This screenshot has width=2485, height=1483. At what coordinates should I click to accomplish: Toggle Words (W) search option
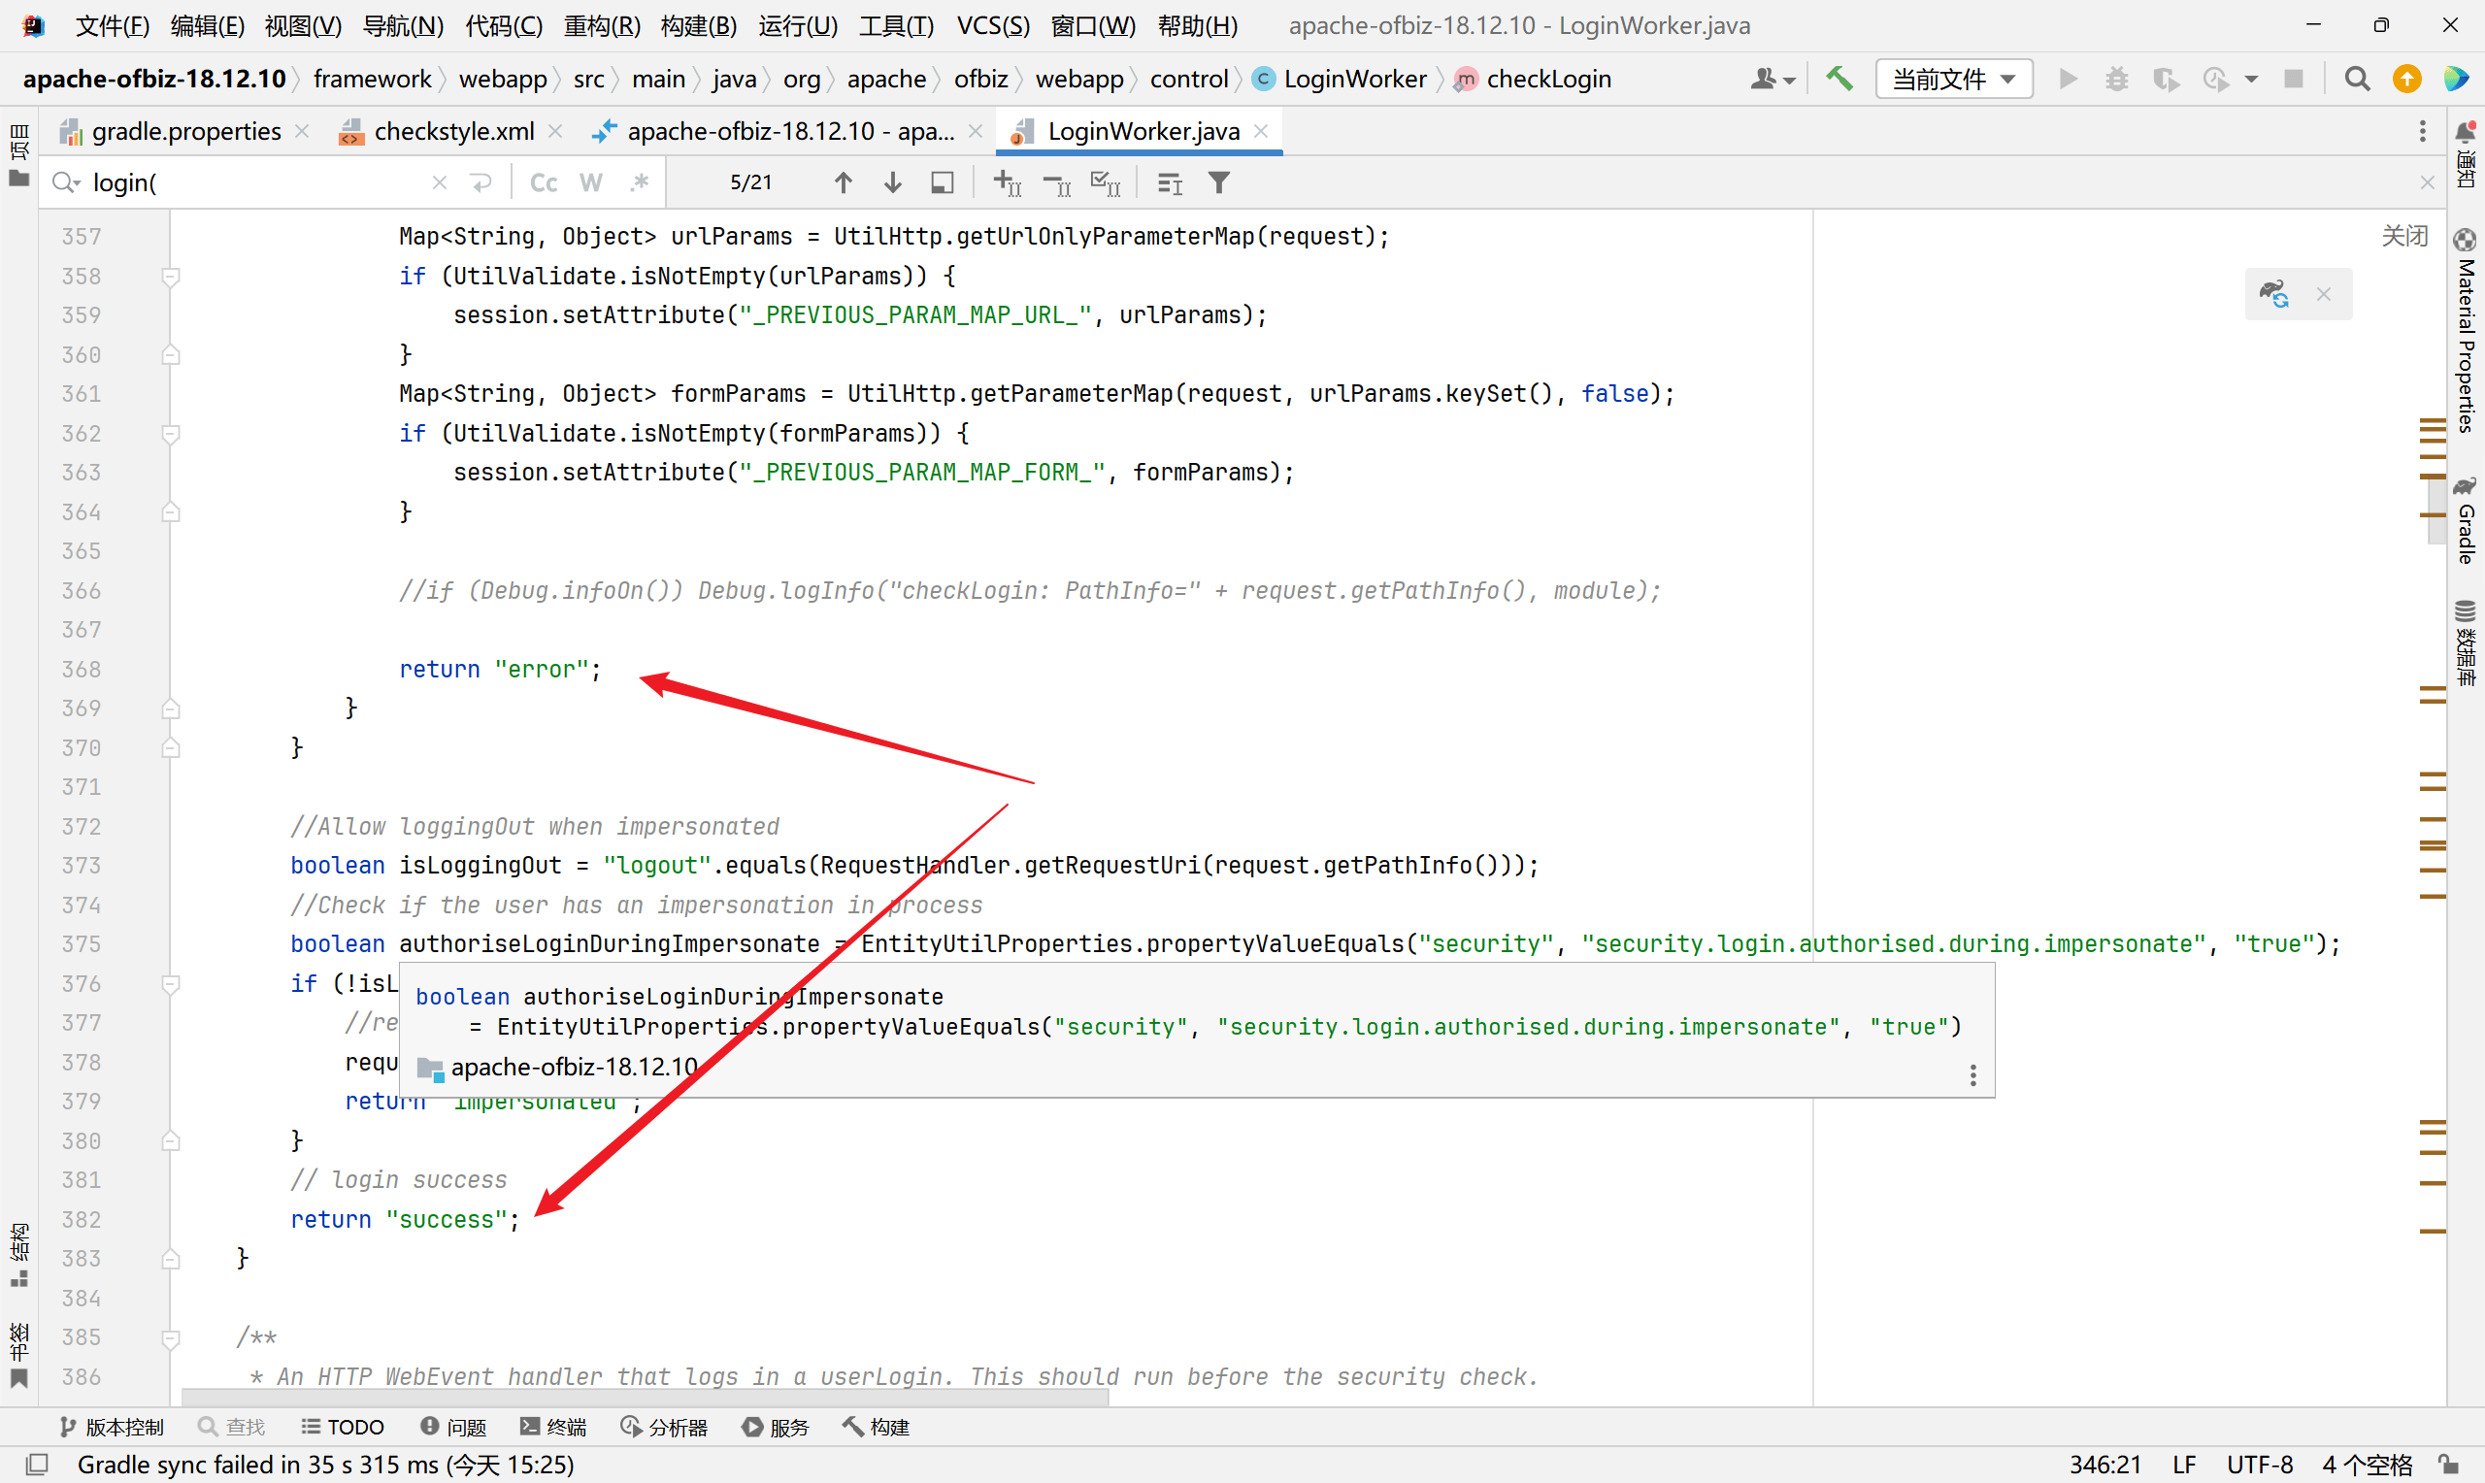coord(591,182)
